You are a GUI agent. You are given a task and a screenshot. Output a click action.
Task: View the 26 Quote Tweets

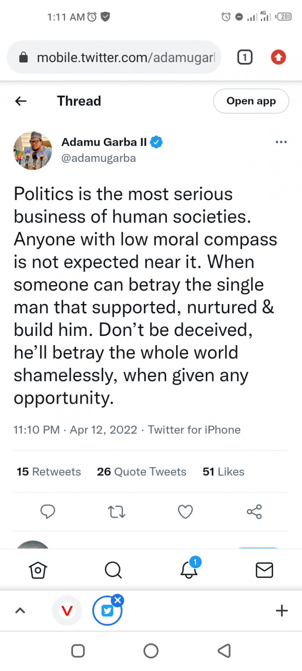[142, 472]
